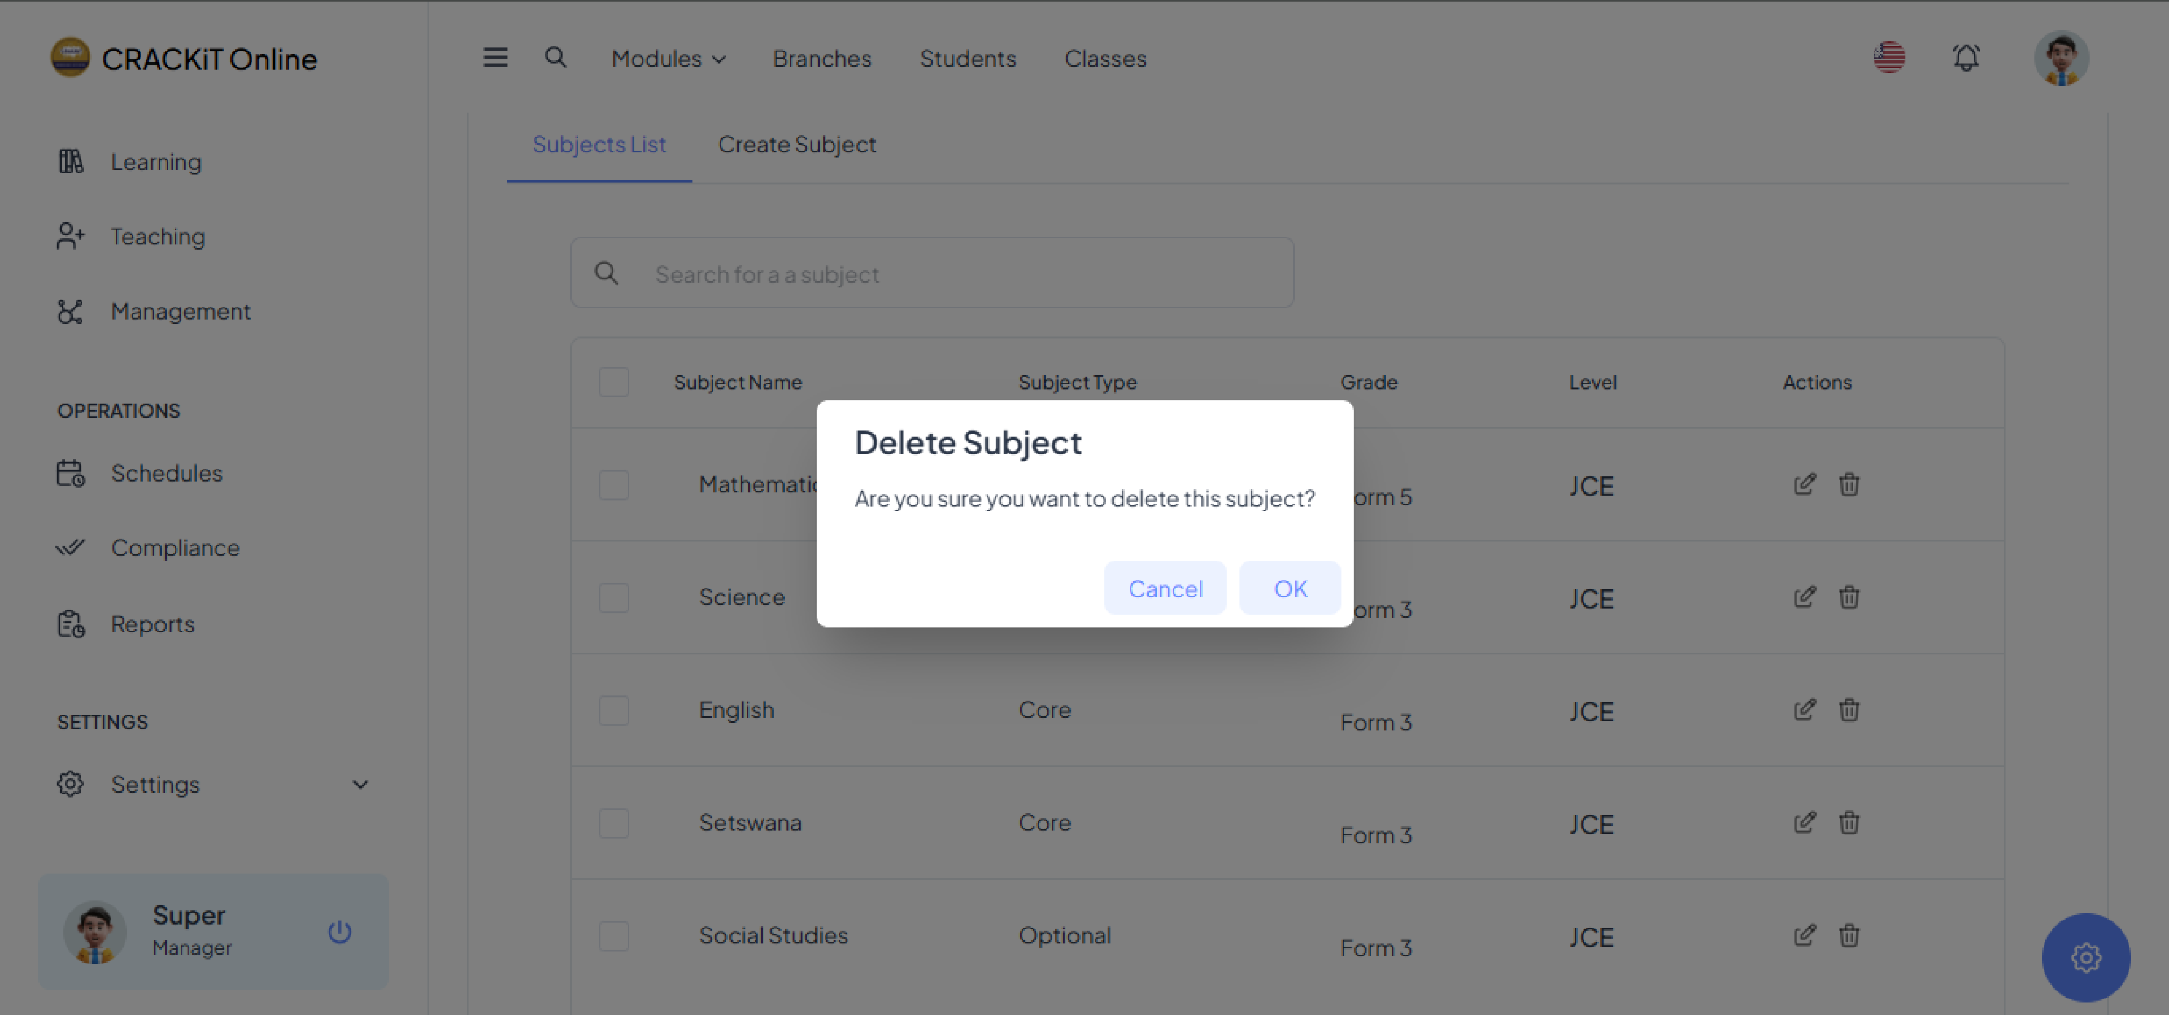2169x1015 pixels.
Task: Click the hamburger menu icon
Action: 495,58
